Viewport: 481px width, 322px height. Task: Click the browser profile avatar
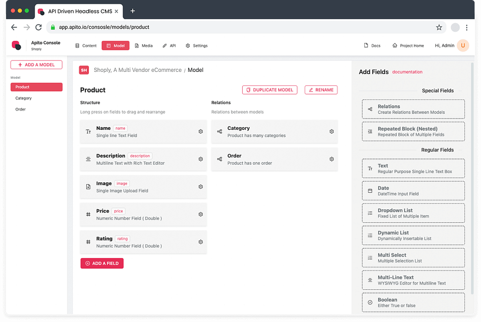(455, 27)
